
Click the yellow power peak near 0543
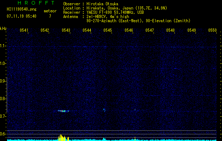coord(64,137)
